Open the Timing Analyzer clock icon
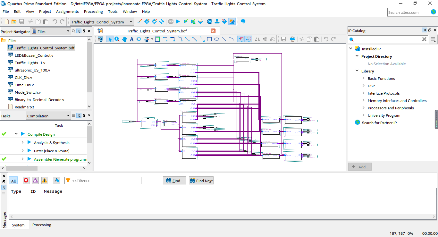438x237 pixels. [210, 21]
